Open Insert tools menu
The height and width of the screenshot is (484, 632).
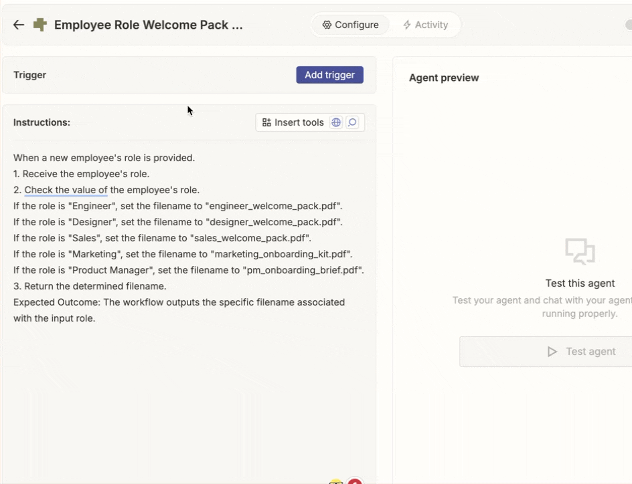coord(310,122)
